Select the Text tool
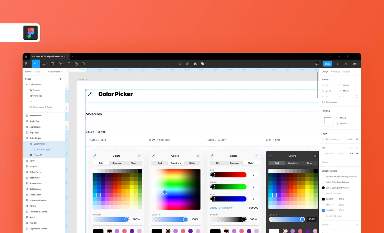 pos(69,64)
